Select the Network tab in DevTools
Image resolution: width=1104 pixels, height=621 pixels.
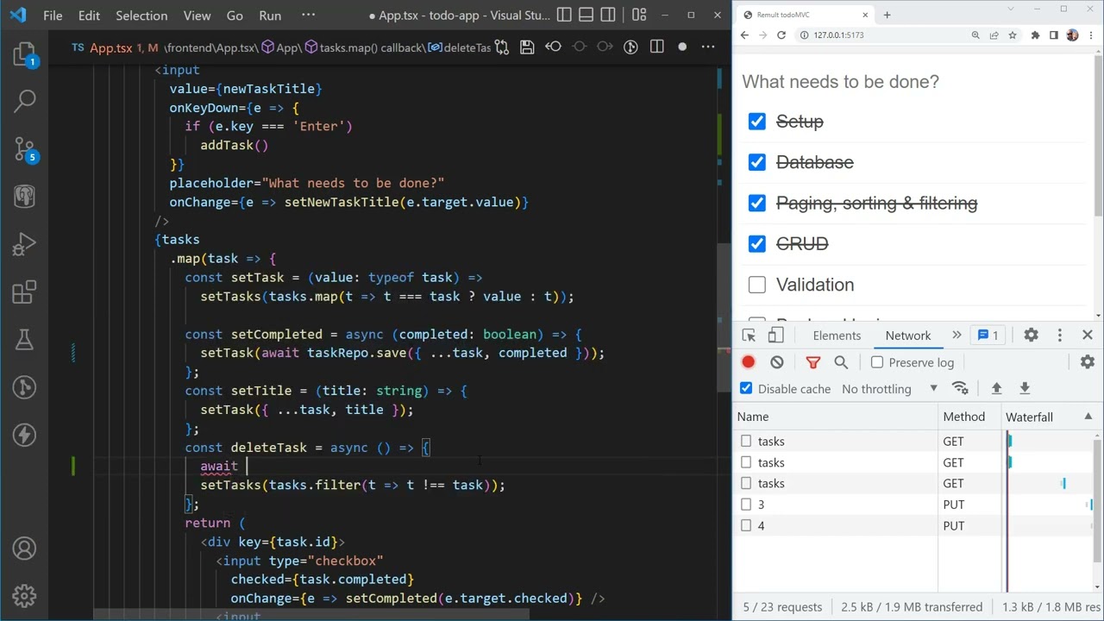click(908, 336)
